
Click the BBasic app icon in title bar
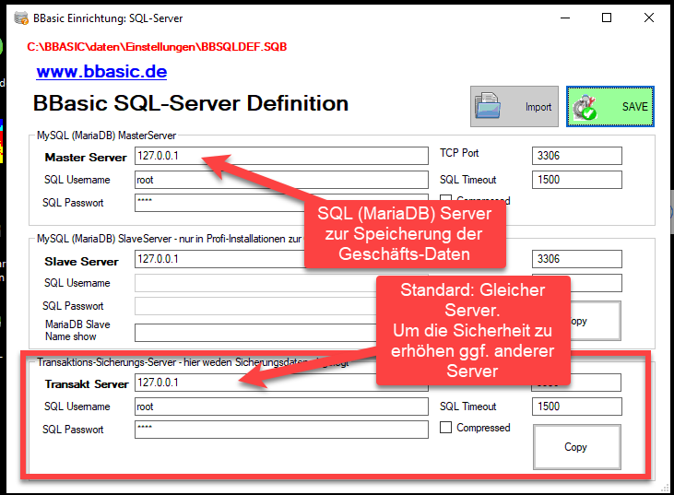click(21, 18)
